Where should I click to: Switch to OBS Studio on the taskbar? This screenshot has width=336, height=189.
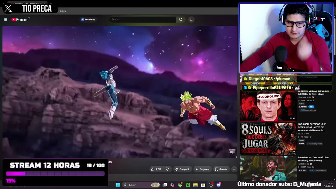click(x=211, y=185)
